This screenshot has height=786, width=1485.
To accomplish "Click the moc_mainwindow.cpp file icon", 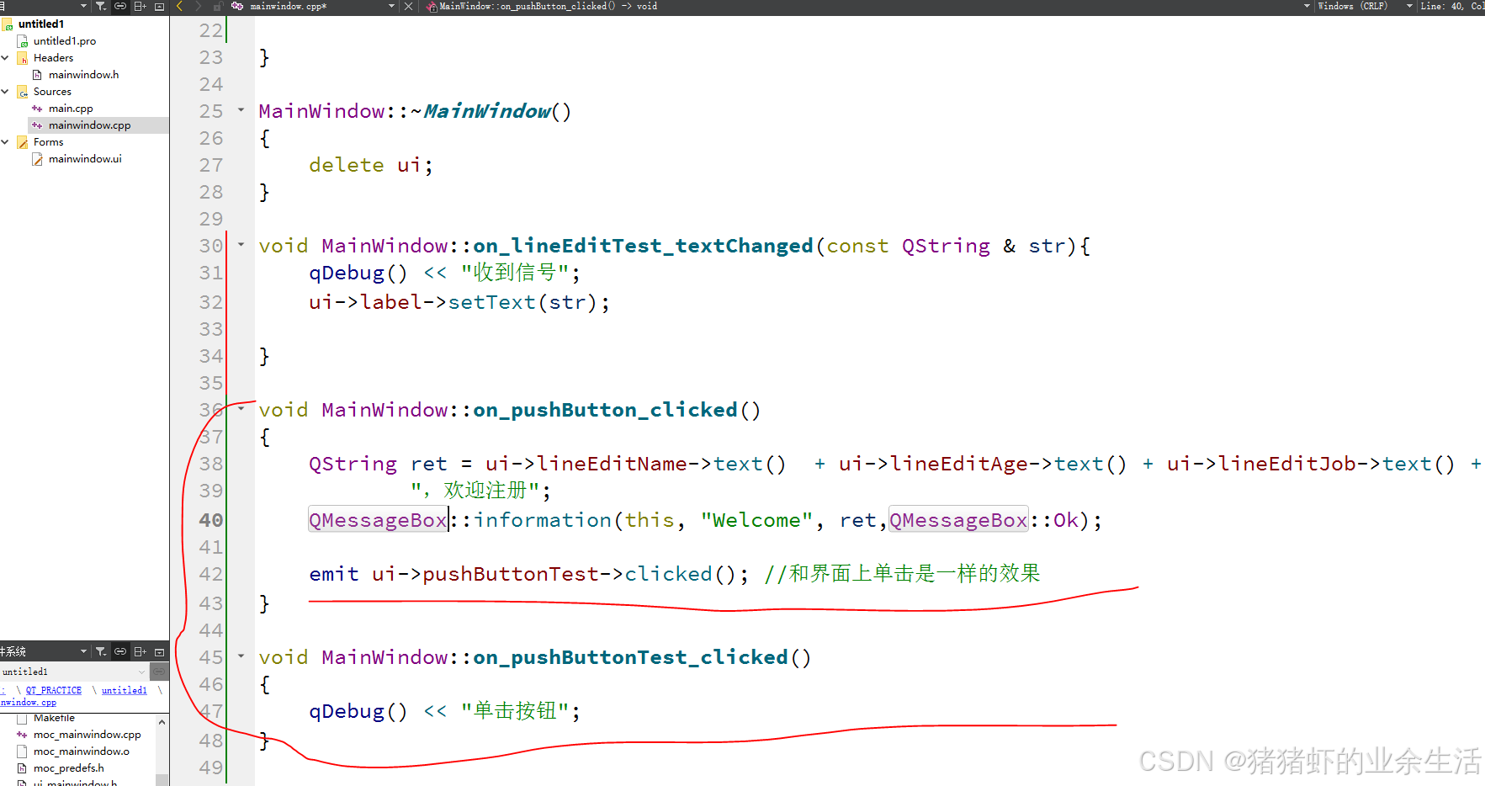I will [22, 735].
